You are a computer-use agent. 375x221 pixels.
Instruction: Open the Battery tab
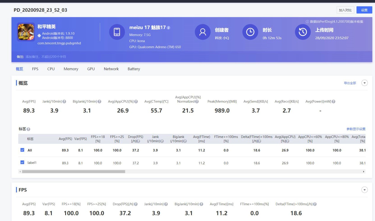pos(134,69)
